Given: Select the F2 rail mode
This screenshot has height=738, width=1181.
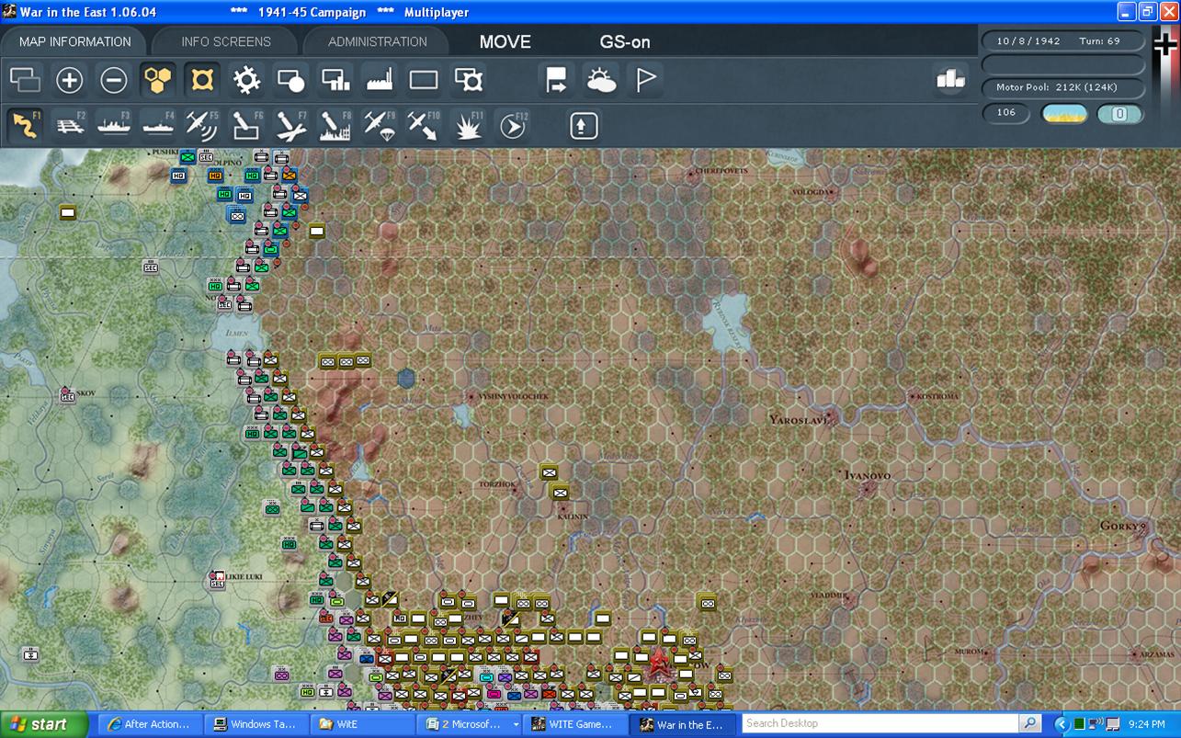Looking at the screenshot, I should click(x=70, y=124).
